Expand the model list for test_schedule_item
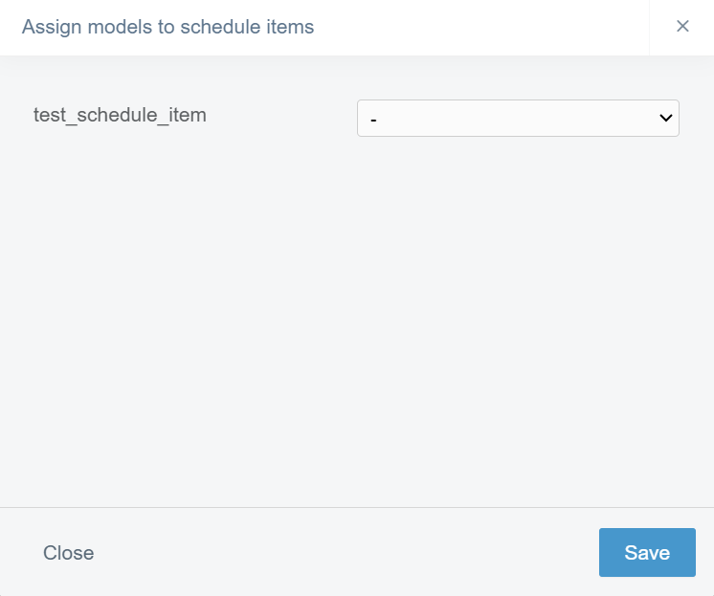 (x=517, y=119)
